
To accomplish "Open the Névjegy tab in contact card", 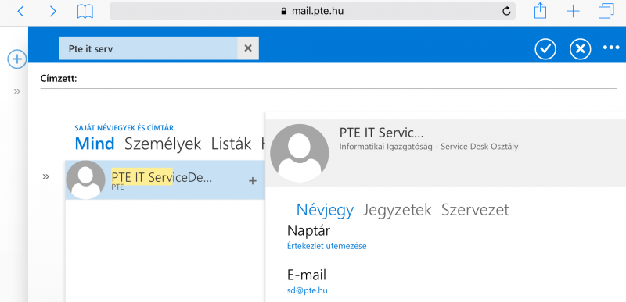I will (325, 210).
